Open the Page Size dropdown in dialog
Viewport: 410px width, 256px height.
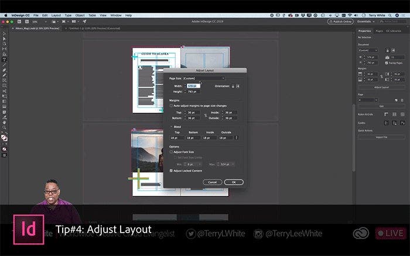pos(204,78)
